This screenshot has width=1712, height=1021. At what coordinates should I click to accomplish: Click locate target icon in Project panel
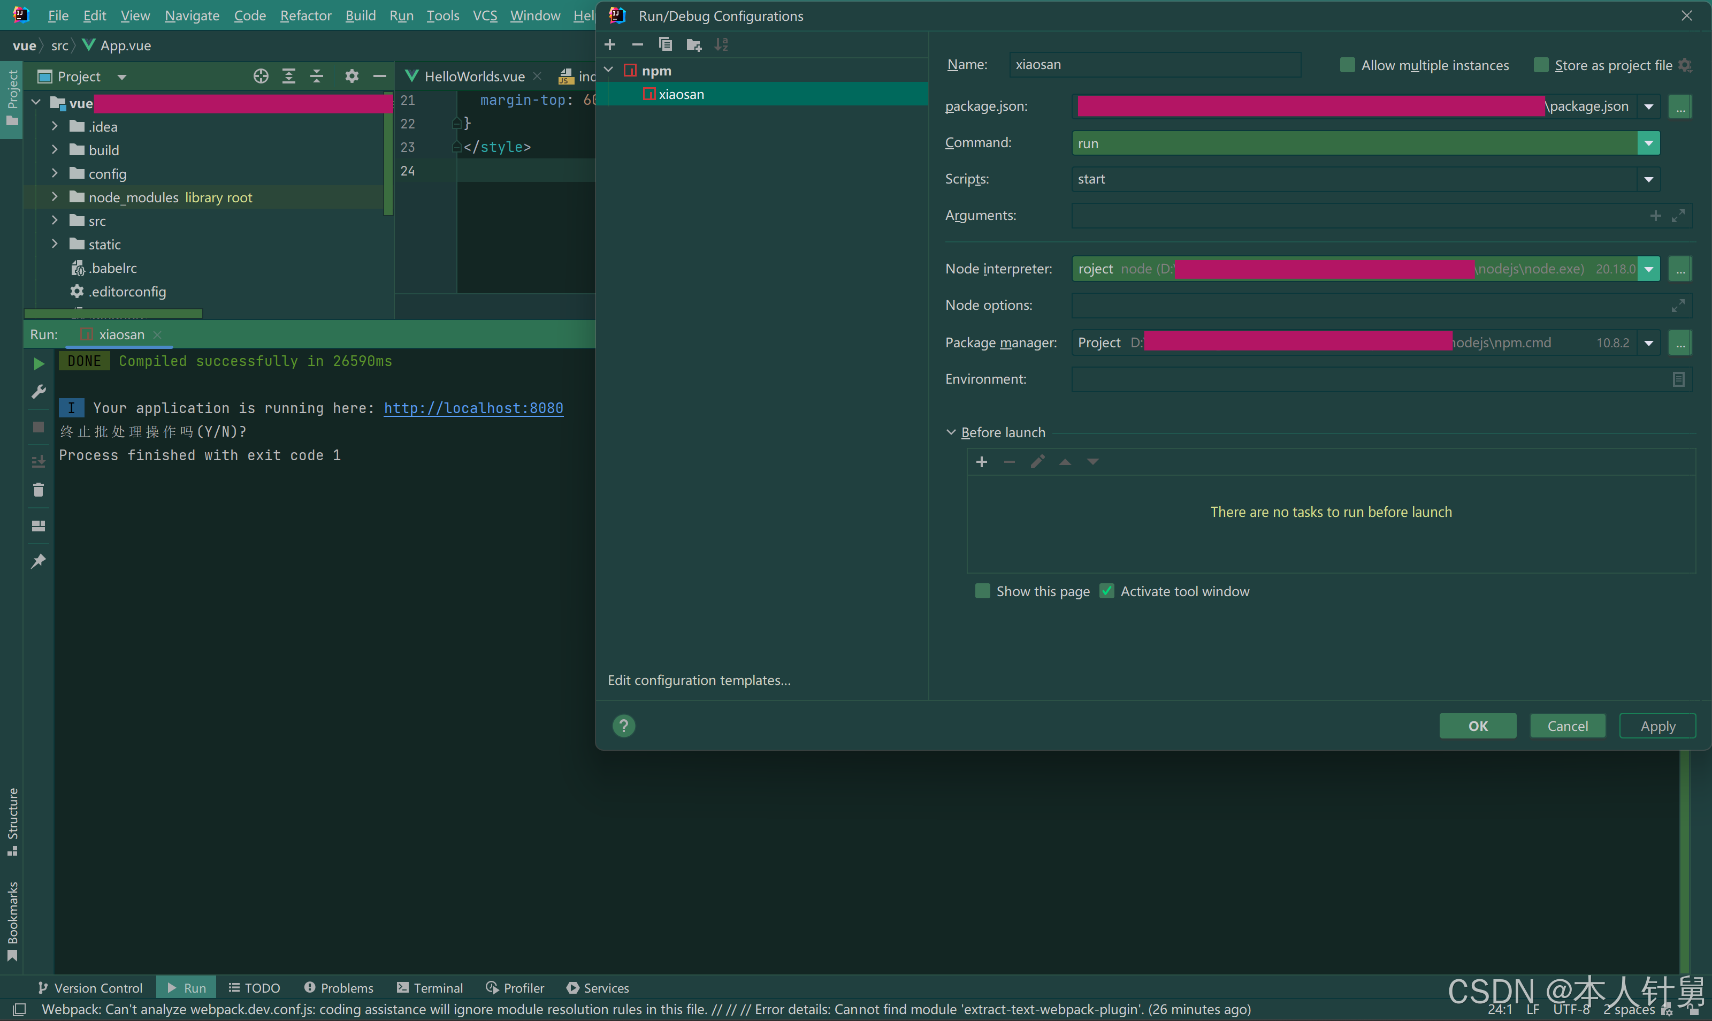coord(261,77)
